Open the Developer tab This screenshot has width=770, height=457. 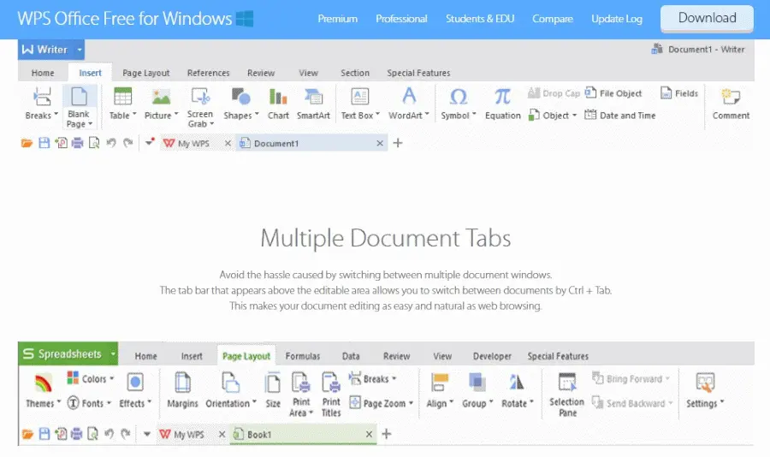click(492, 356)
